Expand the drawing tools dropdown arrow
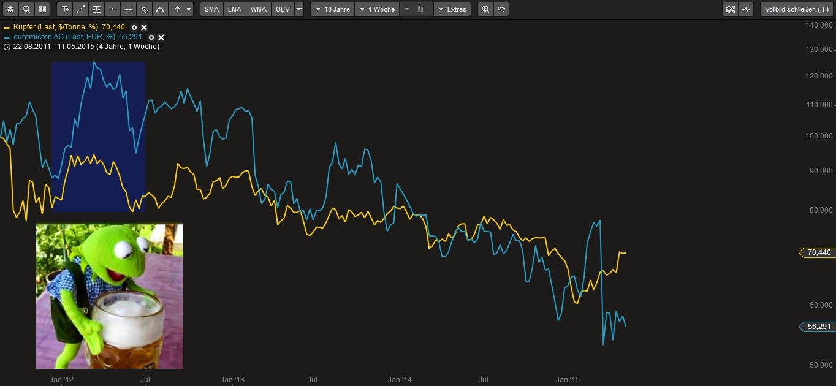The height and width of the screenshot is (386, 836). tap(189, 9)
